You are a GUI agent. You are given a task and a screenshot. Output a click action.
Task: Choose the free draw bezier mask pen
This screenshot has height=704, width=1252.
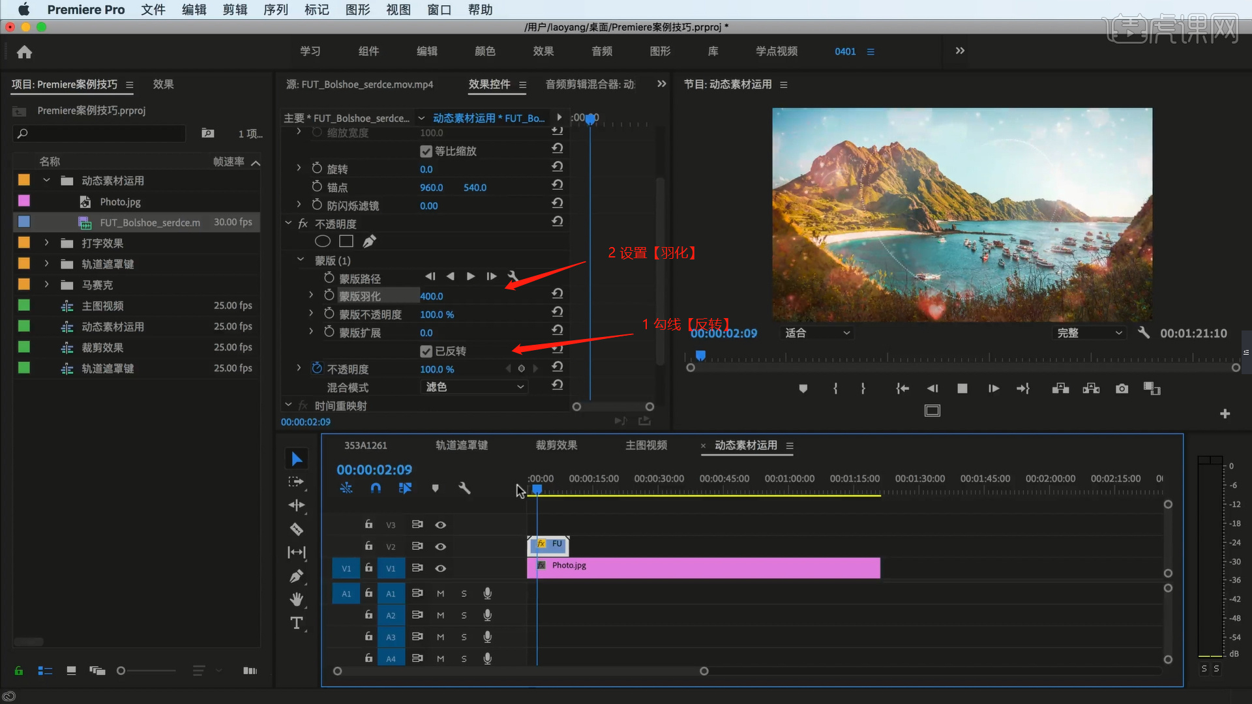coord(369,241)
